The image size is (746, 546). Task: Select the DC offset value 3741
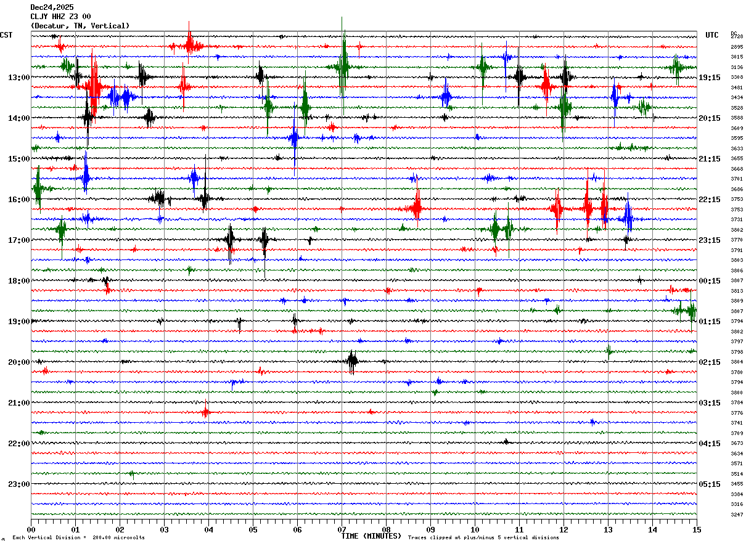pos(737,423)
